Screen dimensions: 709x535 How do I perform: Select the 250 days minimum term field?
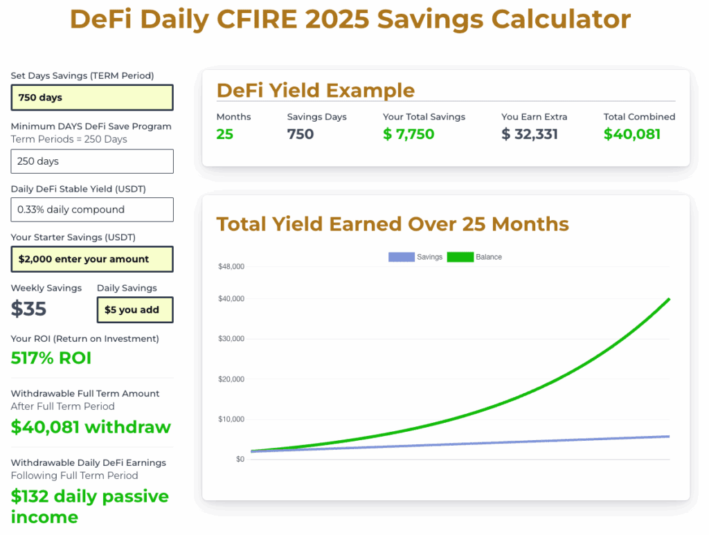(92, 161)
